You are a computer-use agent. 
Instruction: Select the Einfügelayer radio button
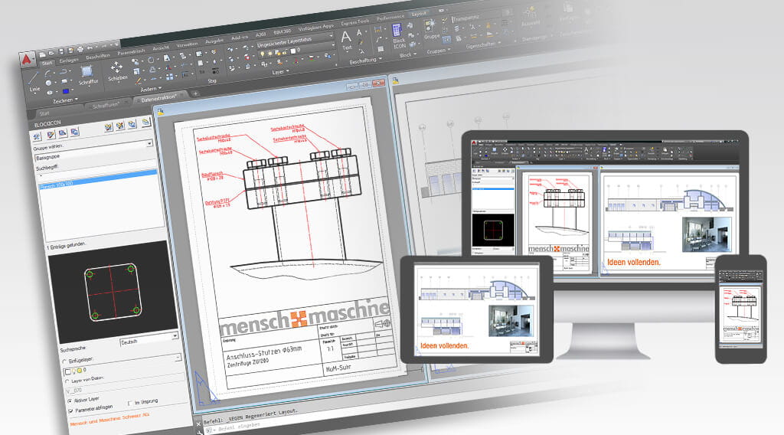[64, 361]
